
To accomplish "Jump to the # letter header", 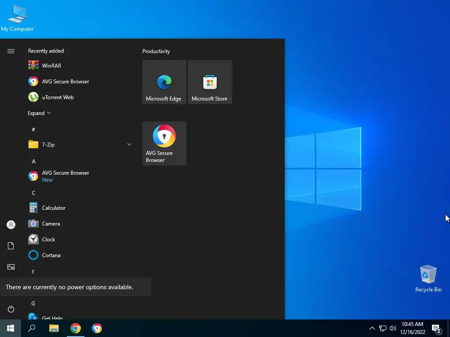I will (33, 129).
